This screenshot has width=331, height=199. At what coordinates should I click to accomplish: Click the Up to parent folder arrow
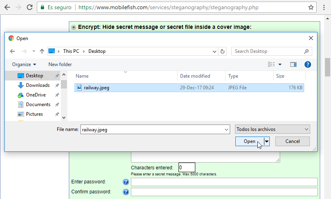[42, 51]
